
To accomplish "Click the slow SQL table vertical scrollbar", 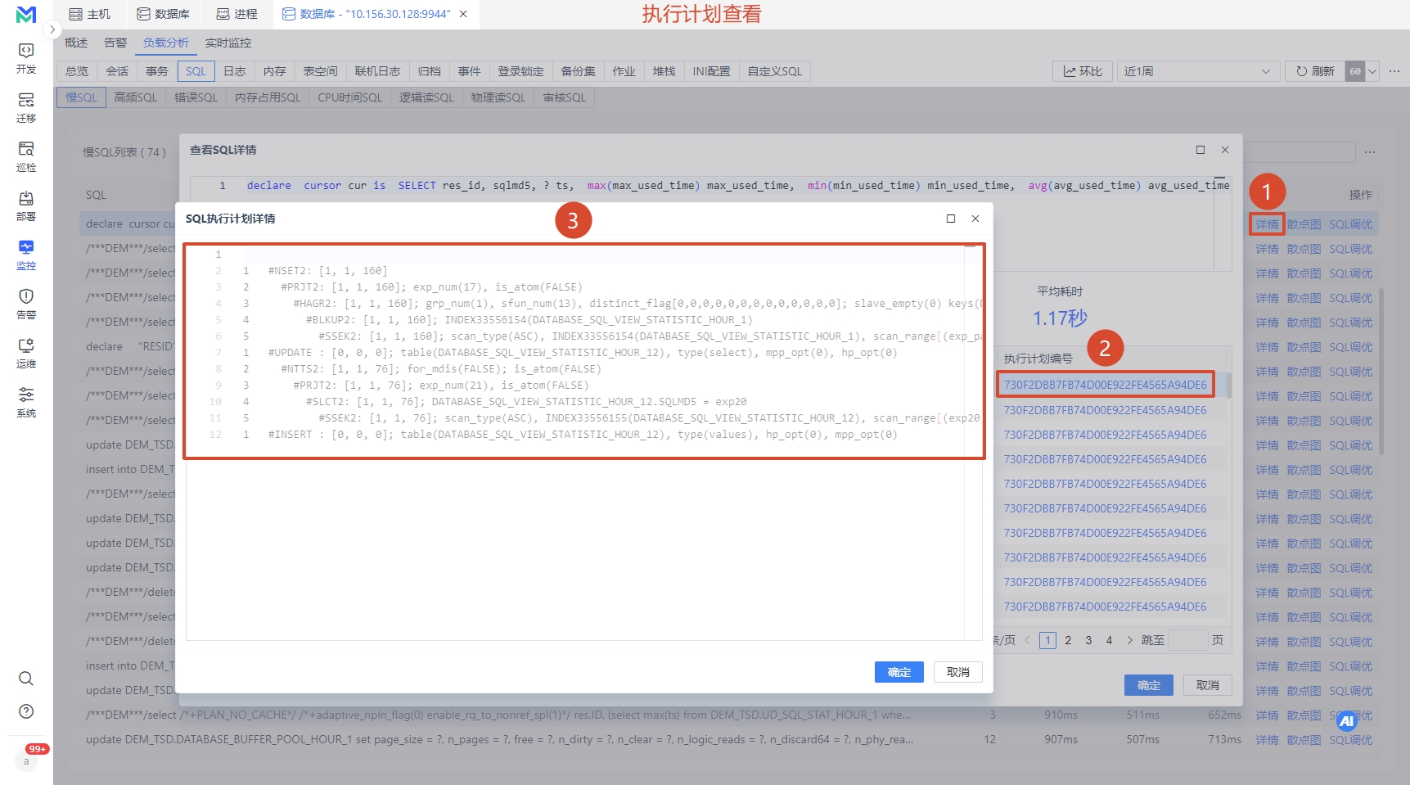I will [x=1382, y=371].
